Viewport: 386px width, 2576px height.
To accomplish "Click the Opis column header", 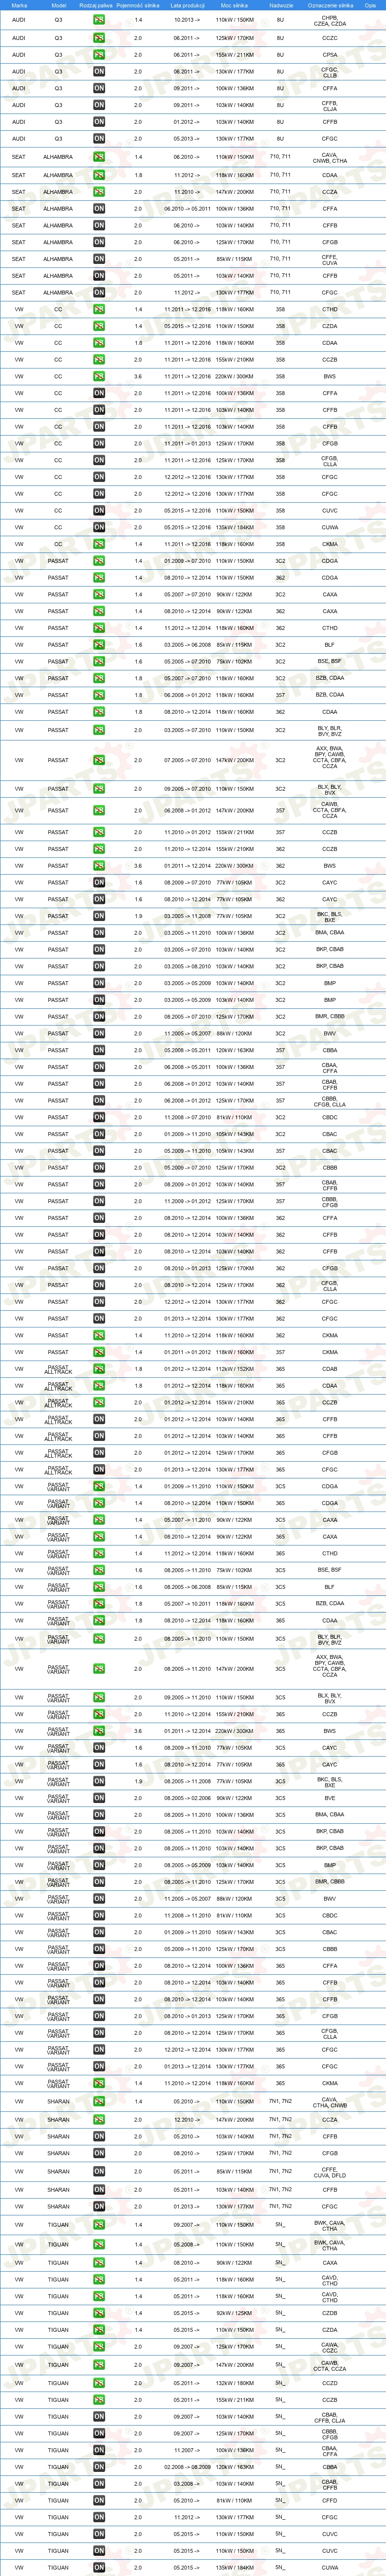I will pos(370,5).
